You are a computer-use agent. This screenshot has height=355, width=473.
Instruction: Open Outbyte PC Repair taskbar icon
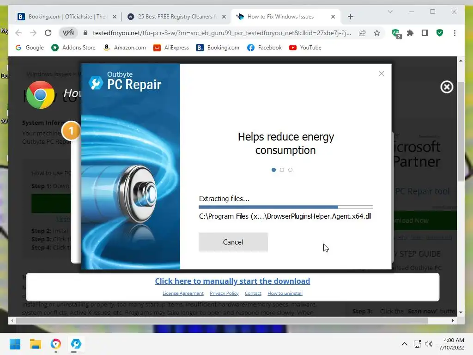pyautogui.click(x=76, y=344)
